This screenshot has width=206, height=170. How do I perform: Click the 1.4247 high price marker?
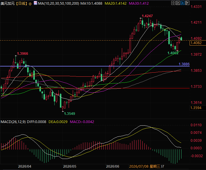pos(147,16)
